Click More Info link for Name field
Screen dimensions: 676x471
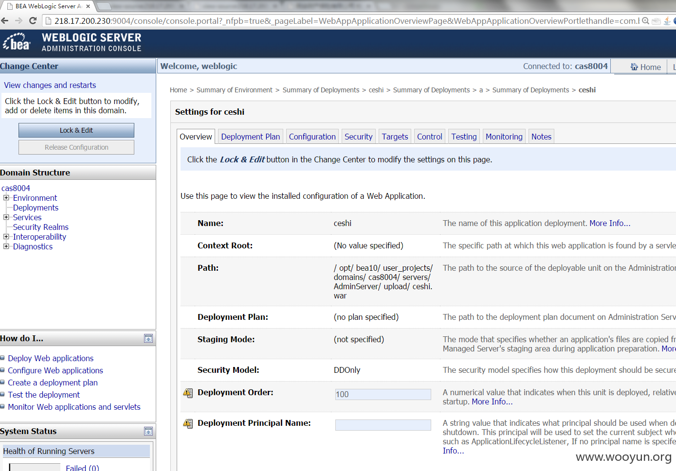pos(610,223)
